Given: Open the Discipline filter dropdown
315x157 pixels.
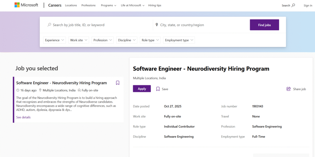Looking at the screenshot, I should point(127,40).
